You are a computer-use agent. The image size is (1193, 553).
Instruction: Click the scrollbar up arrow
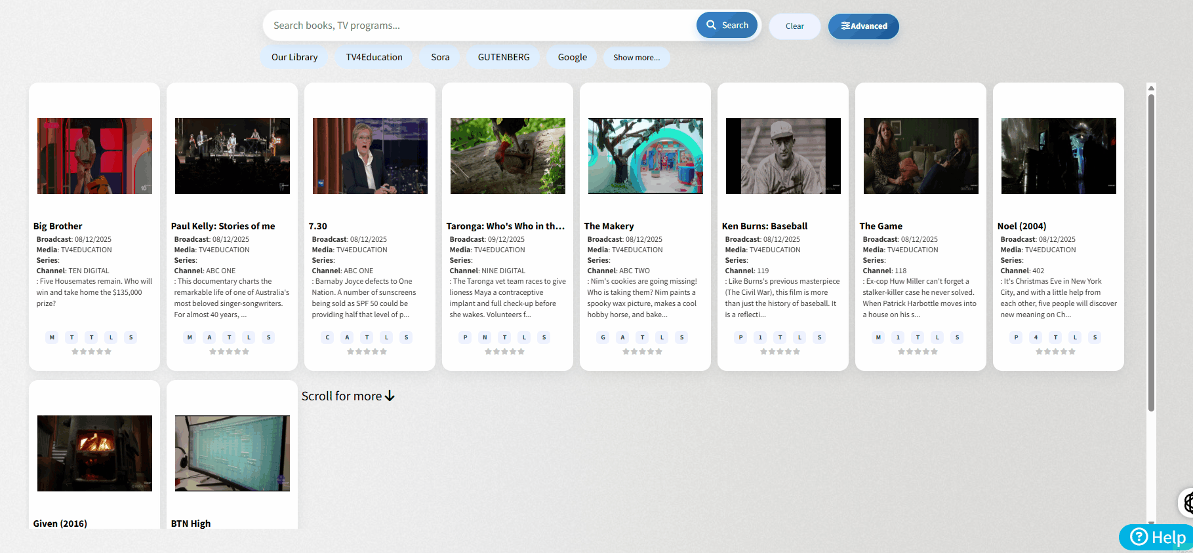point(1151,88)
